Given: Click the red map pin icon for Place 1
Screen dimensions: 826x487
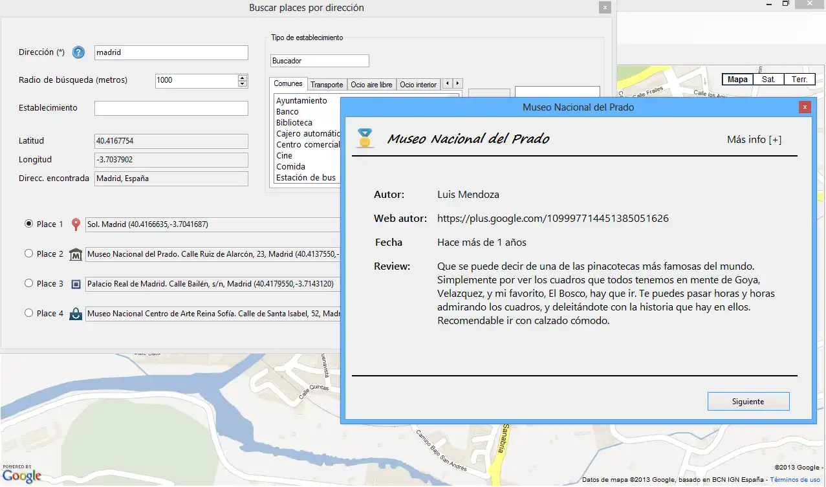Looking at the screenshot, I should [76, 224].
